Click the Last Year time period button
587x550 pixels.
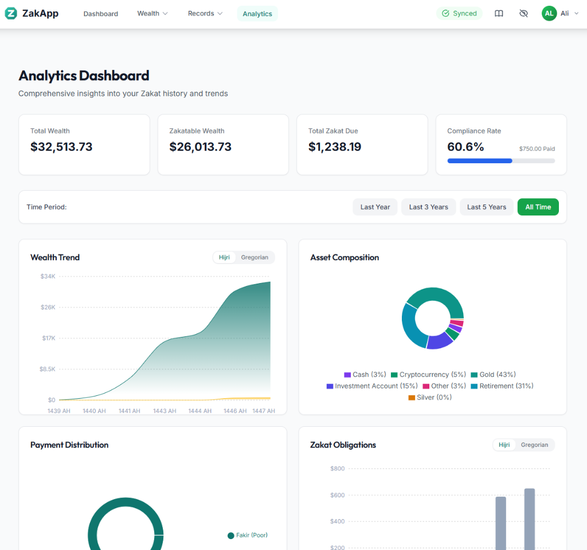coord(375,207)
